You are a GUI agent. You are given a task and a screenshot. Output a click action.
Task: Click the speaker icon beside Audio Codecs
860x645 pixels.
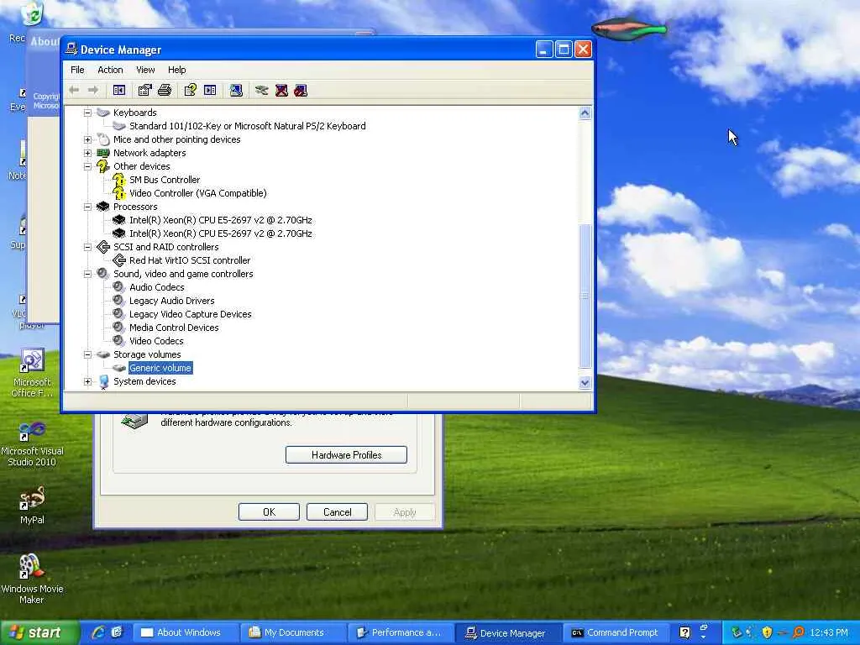118,287
